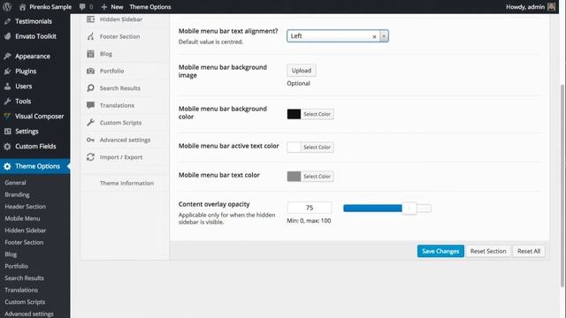Open the home icon next to Pirenko Sample
Screen dimensions: 566x318
22,7
